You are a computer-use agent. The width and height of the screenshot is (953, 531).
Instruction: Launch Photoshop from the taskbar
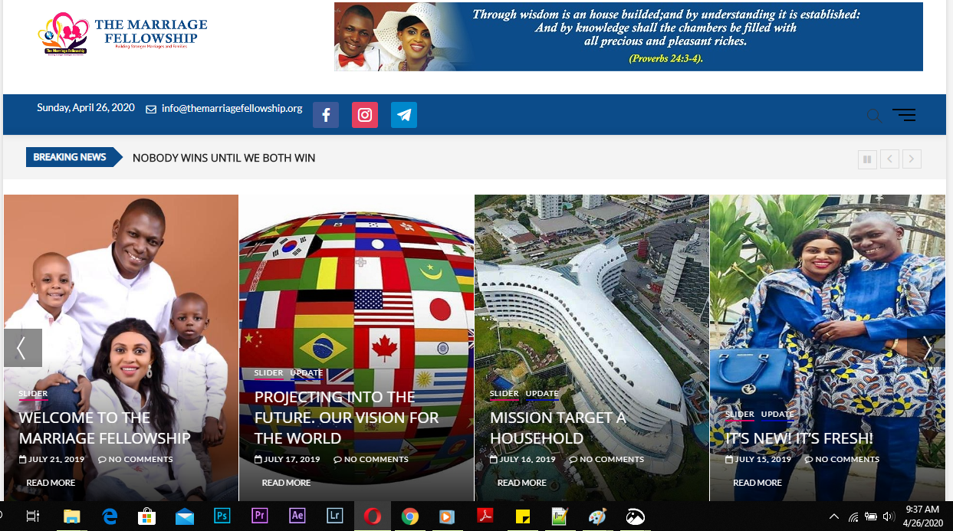point(222,516)
